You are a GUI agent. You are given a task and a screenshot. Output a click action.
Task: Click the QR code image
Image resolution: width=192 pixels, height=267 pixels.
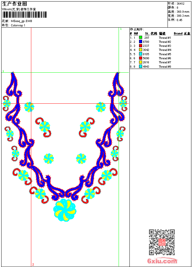pyautogui.click(x=162, y=242)
